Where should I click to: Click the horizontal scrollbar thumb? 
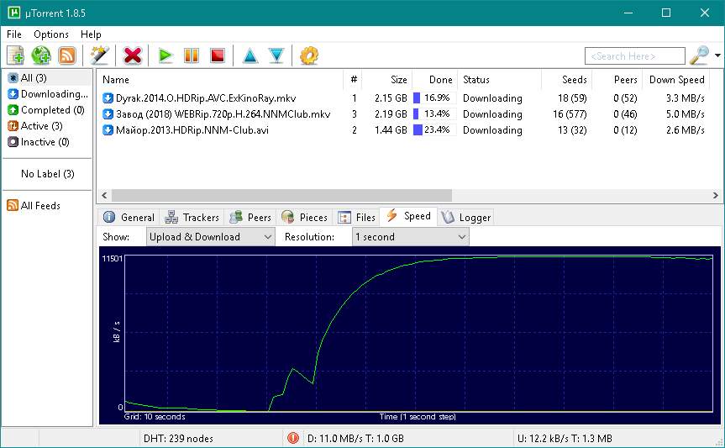[281, 195]
